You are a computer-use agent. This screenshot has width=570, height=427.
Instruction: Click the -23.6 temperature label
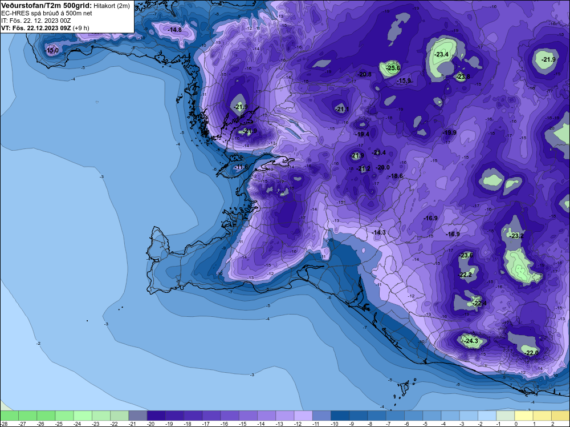point(466,255)
